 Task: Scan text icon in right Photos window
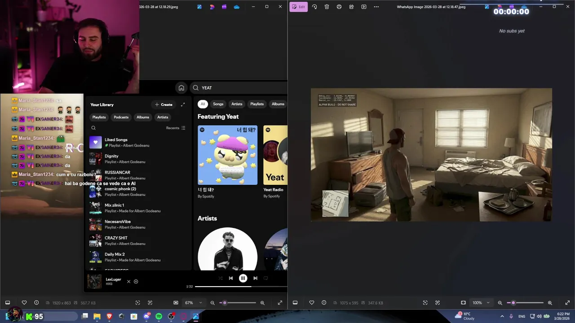pos(438,303)
